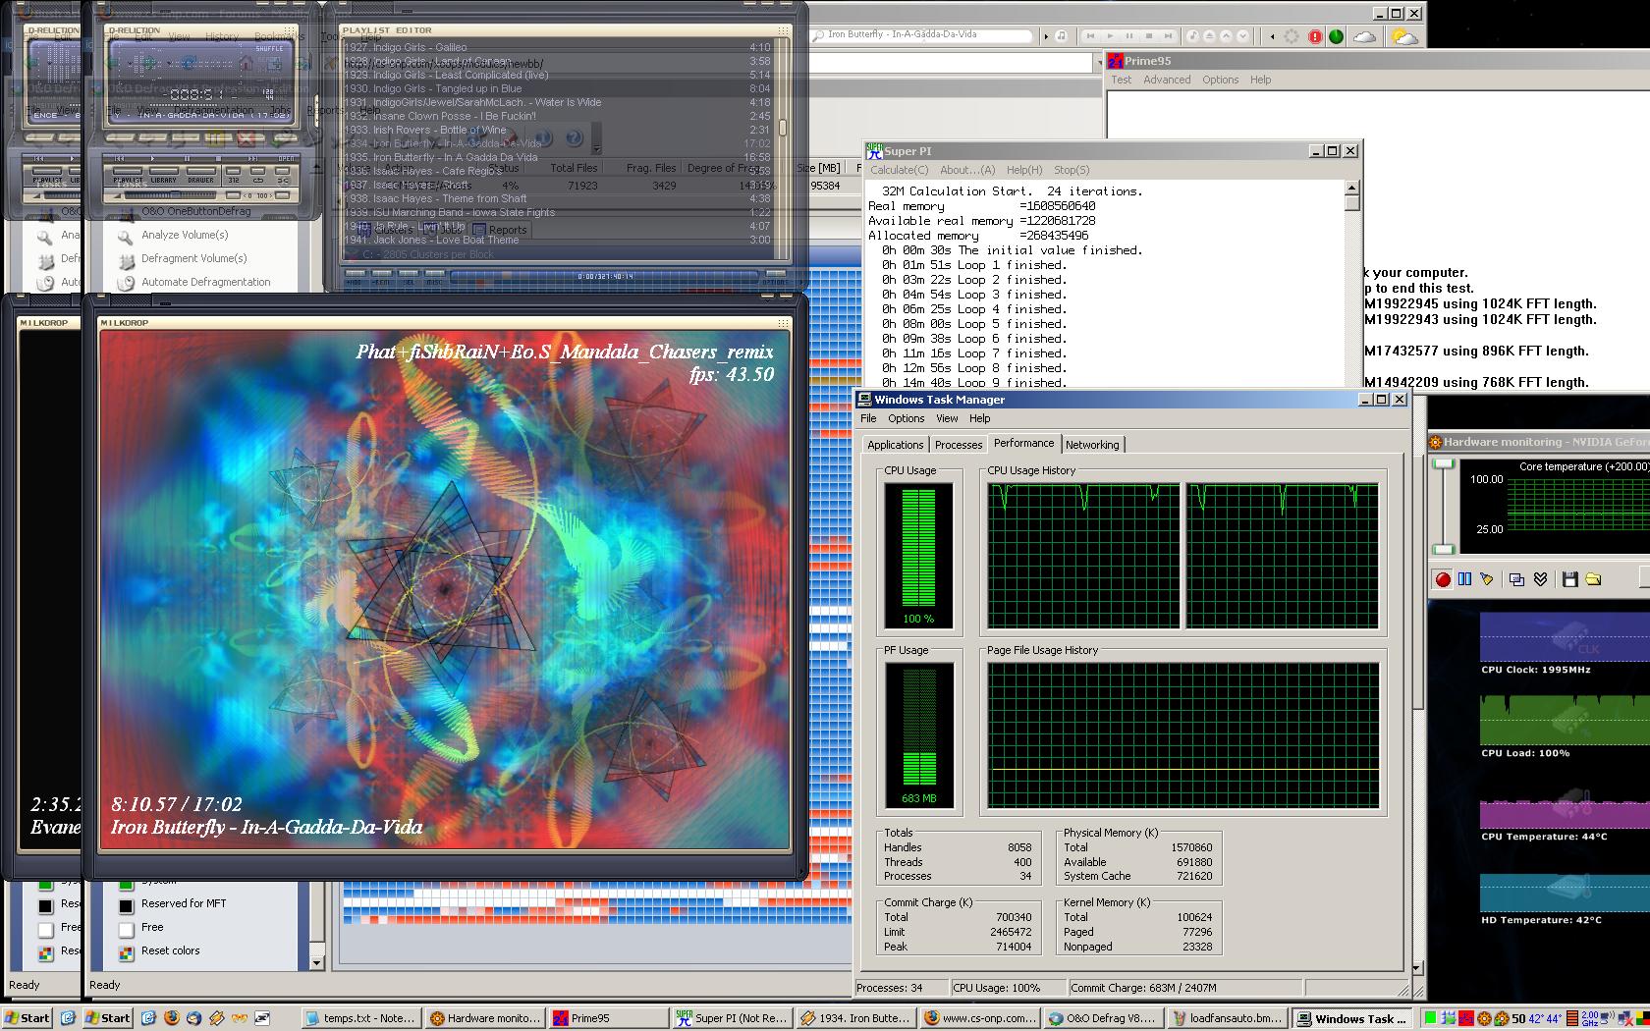Viewport: 1650px width, 1031px height.
Task: Click FoxyTunes pause icon in browser toolbar
Action: pos(1129,36)
